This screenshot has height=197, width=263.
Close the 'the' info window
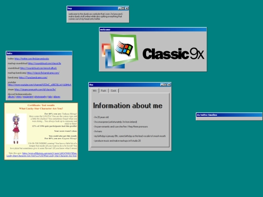(169, 85)
